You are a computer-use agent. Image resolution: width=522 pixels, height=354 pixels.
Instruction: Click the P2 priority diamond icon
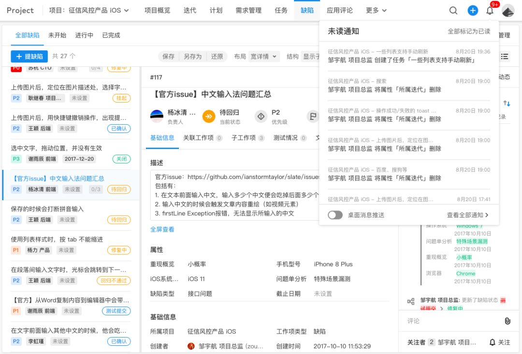pyautogui.click(x=261, y=116)
